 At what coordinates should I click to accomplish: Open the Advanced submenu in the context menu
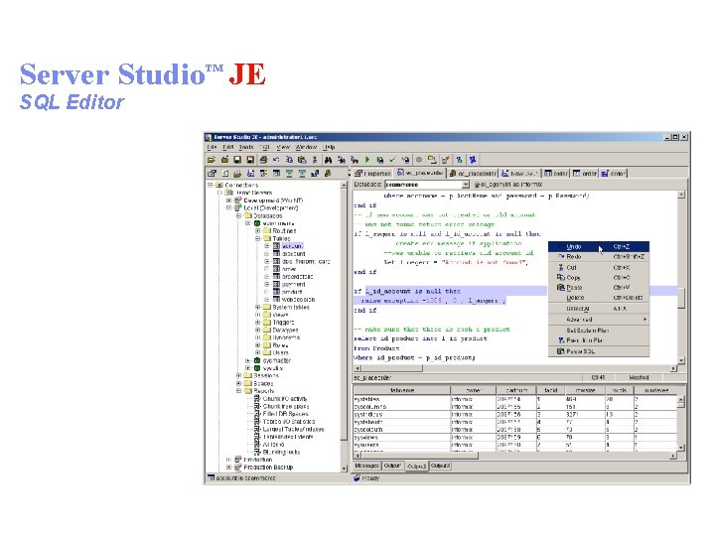click(599, 320)
